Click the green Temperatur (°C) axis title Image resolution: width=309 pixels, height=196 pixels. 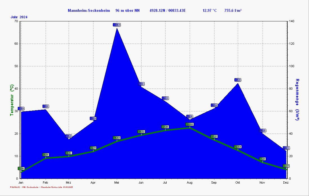tap(12, 100)
